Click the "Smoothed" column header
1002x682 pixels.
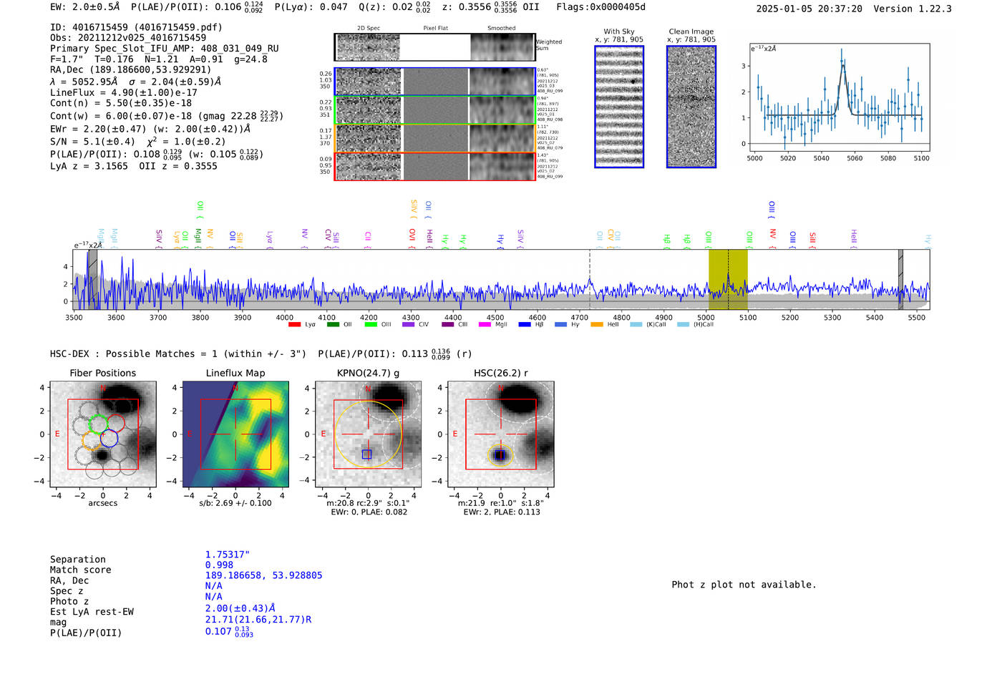click(x=501, y=29)
